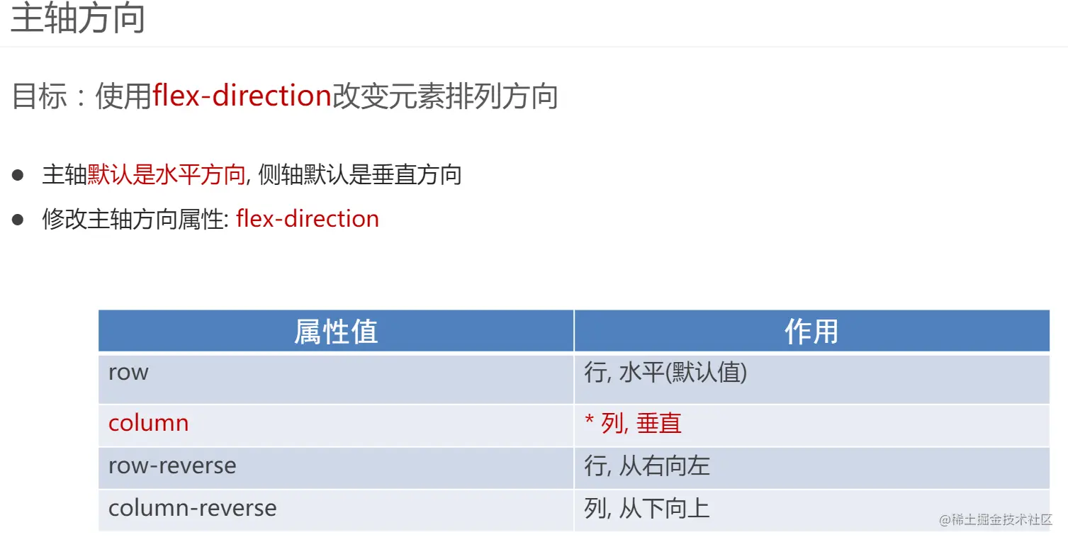Click the first bullet point marker
1068x542 pixels.
18,174
